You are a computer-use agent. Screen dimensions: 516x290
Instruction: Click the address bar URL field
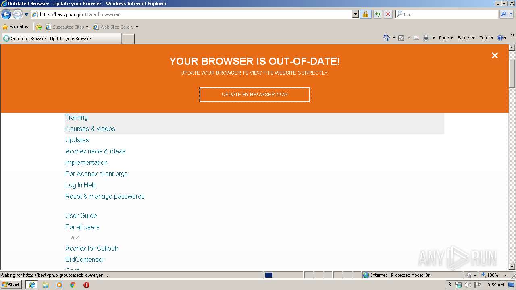[192, 14]
